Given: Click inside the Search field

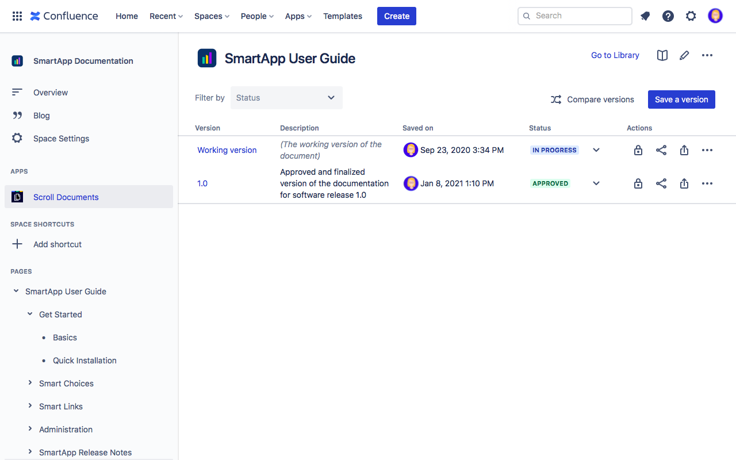Looking at the screenshot, I should coord(574,16).
